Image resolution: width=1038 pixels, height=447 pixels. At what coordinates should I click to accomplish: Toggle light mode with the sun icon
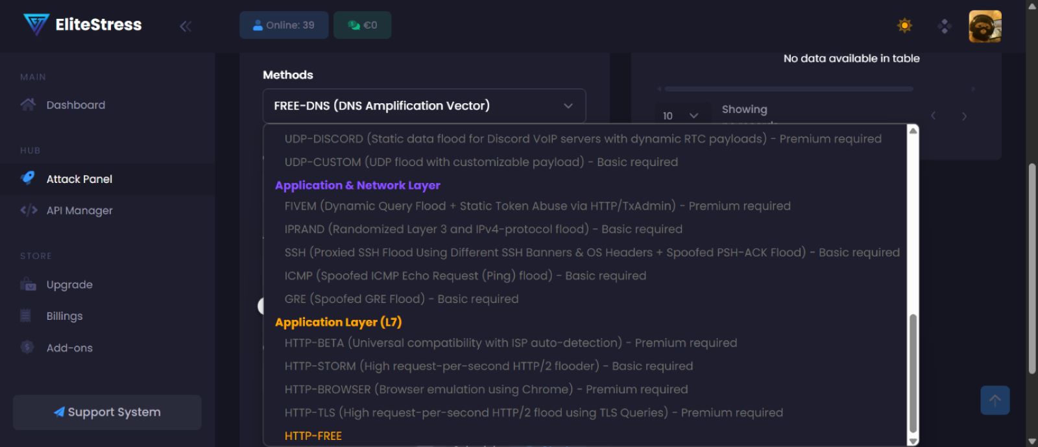[x=904, y=25]
